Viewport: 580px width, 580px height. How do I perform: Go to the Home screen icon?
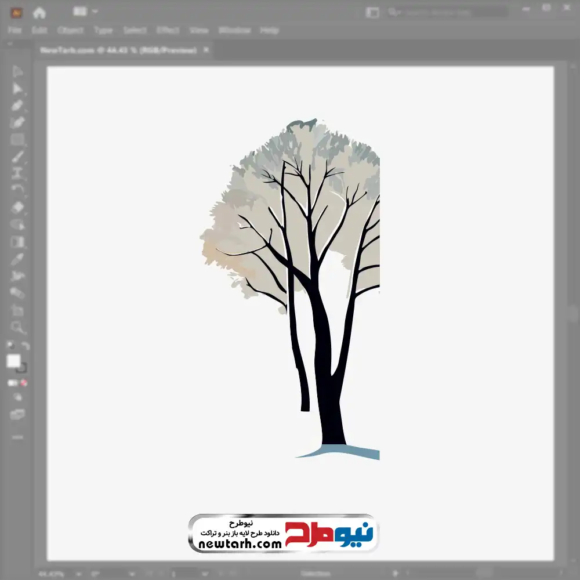(x=39, y=12)
